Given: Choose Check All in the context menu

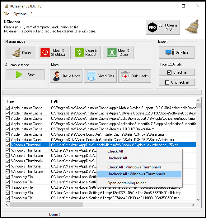Looking at the screenshot, I should [x=115, y=151].
